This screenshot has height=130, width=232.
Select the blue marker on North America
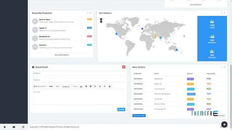(116, 34)
